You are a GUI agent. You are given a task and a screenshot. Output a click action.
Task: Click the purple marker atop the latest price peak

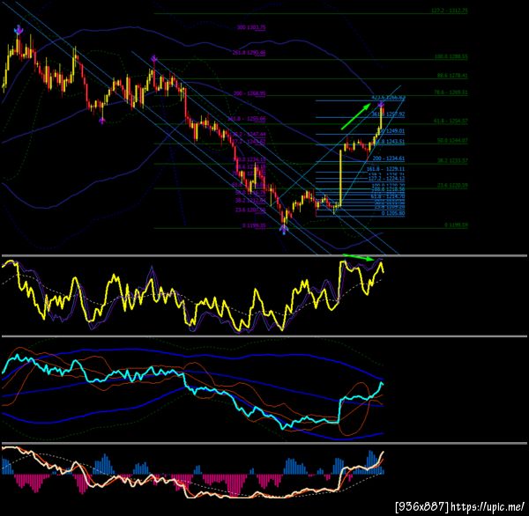point(381,104)
